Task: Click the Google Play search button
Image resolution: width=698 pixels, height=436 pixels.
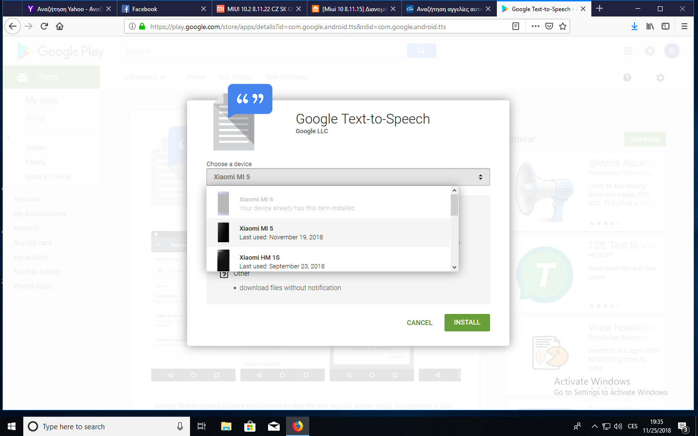Action: pos(422,51)
